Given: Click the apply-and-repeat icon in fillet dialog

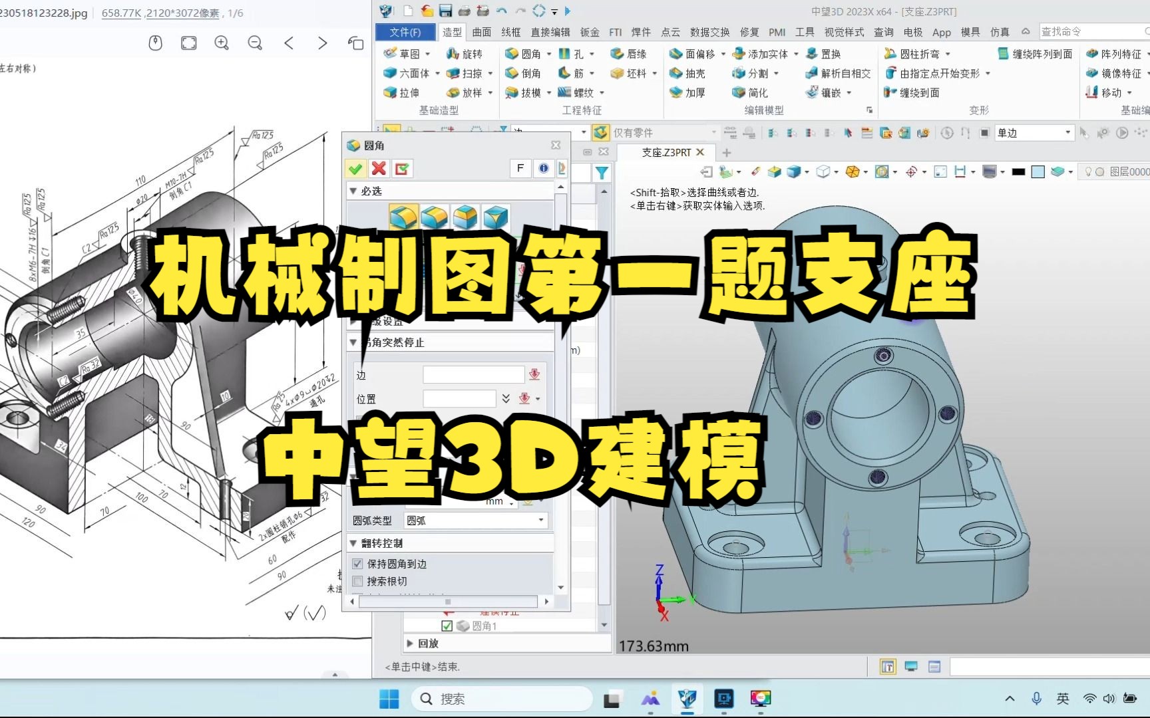Looking at the screenshot, I should (x=402, y=169).
